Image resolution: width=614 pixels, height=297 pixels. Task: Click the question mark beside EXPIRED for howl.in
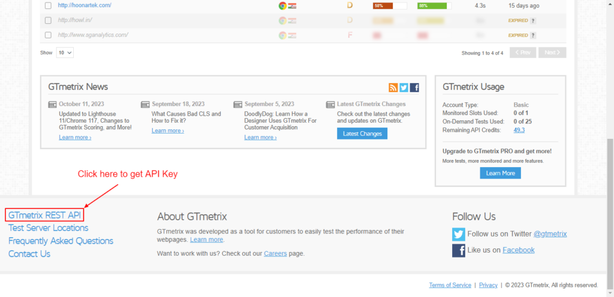(533, 21)
